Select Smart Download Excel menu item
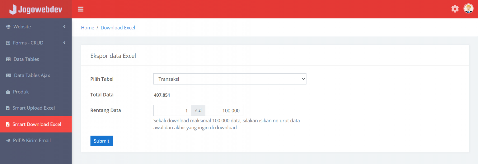The height and width of the screenshot is (164, 478). tap(37, 124)
